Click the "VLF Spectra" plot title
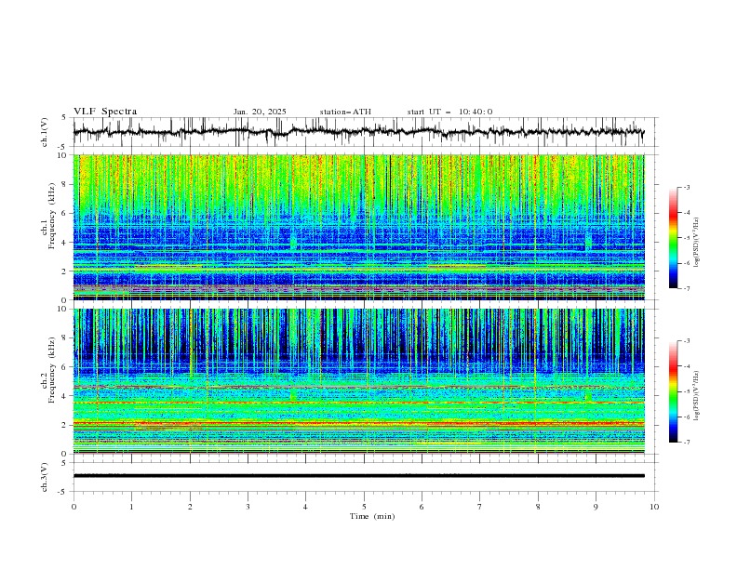 105,112
